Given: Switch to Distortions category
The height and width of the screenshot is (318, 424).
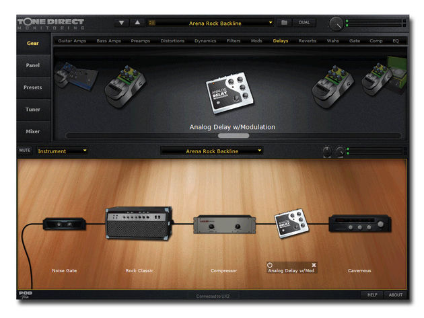Looking at the screenshot, I should [172, 41].
